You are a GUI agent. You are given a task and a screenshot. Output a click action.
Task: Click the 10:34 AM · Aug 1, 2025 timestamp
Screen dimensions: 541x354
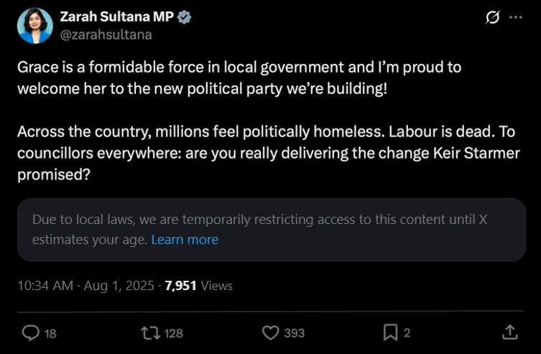(x=85, y=285)
